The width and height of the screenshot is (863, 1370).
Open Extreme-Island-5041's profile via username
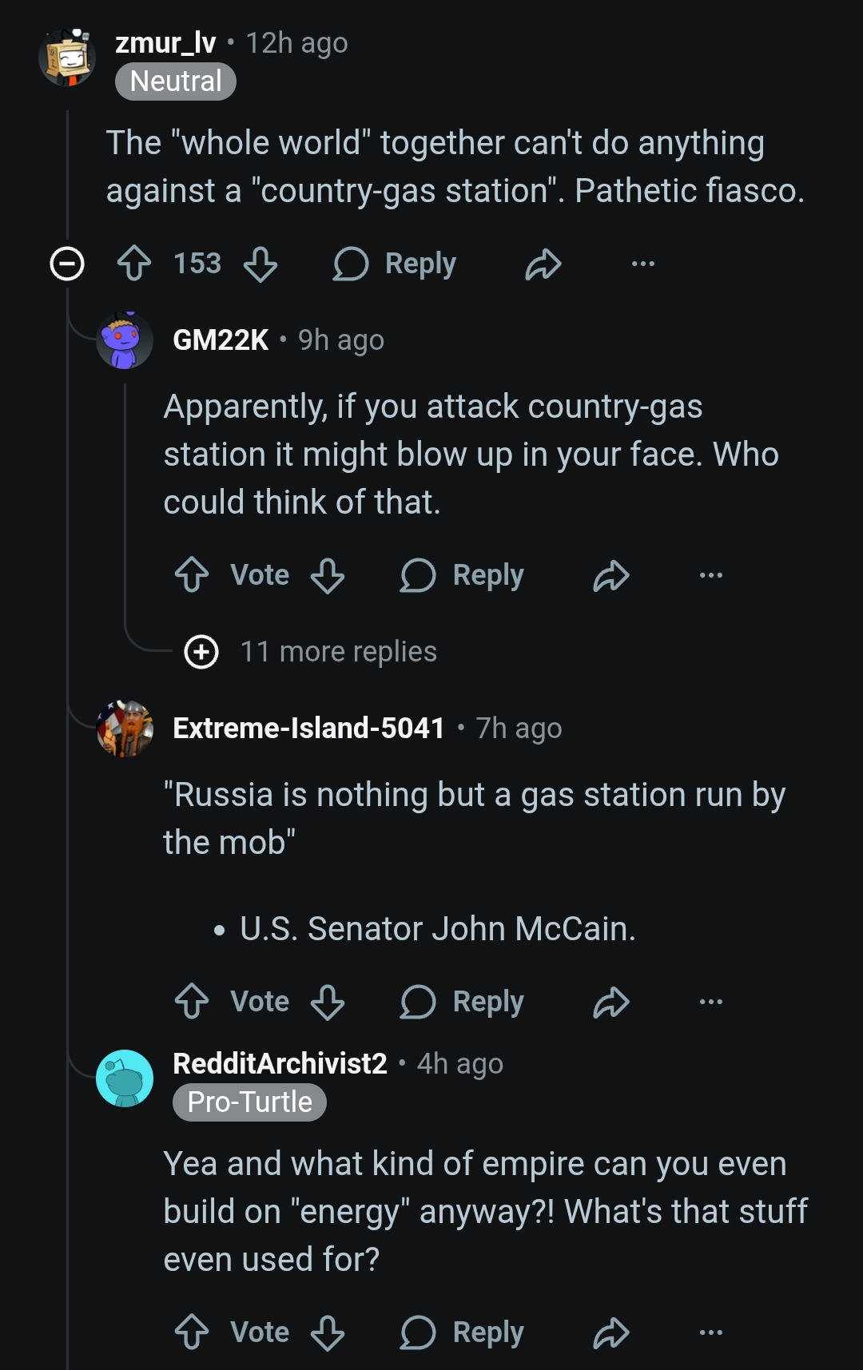[x=308, y=729]
